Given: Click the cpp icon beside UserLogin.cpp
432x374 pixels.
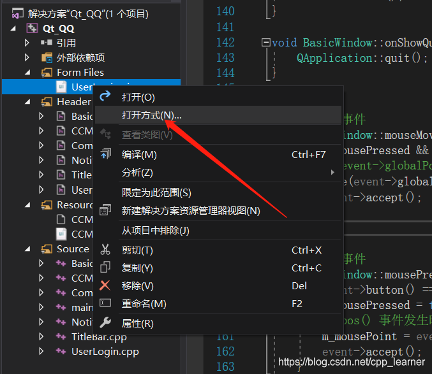Looking at the screenshot, I should click(x=61, y=351).
